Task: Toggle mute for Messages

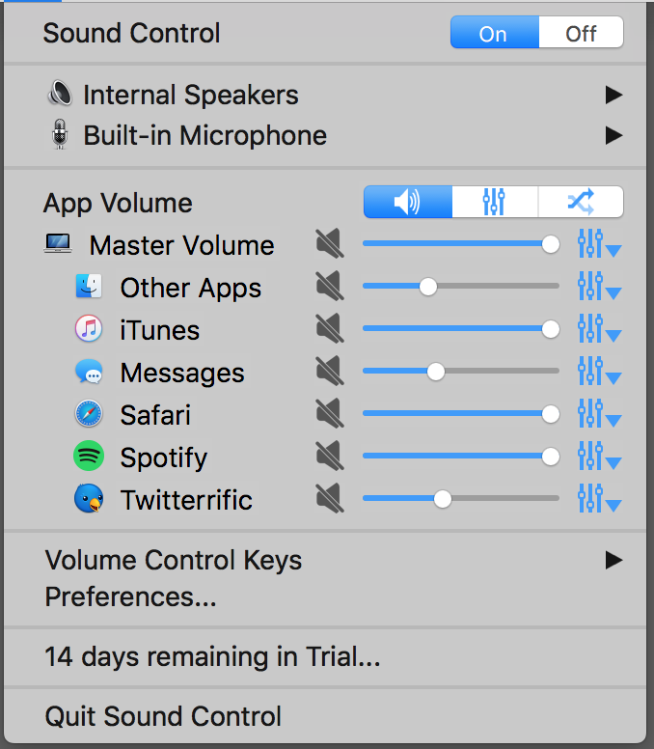Action: (330, 371)
